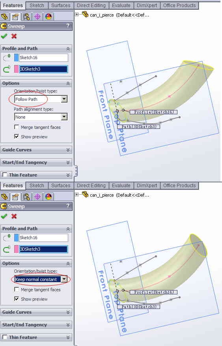The width and height of the screenshot is (222, 346).
Task: Open the Keep normal constant orientation dropdown
Action: click(64, 279)
